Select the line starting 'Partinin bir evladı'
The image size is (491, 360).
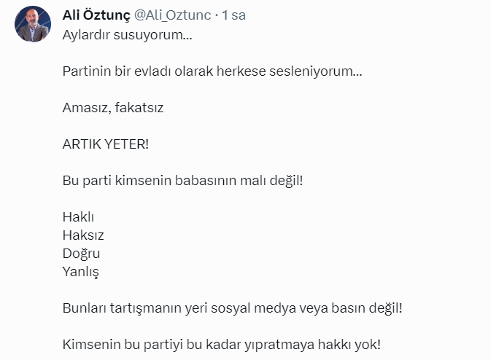(212, 71)
